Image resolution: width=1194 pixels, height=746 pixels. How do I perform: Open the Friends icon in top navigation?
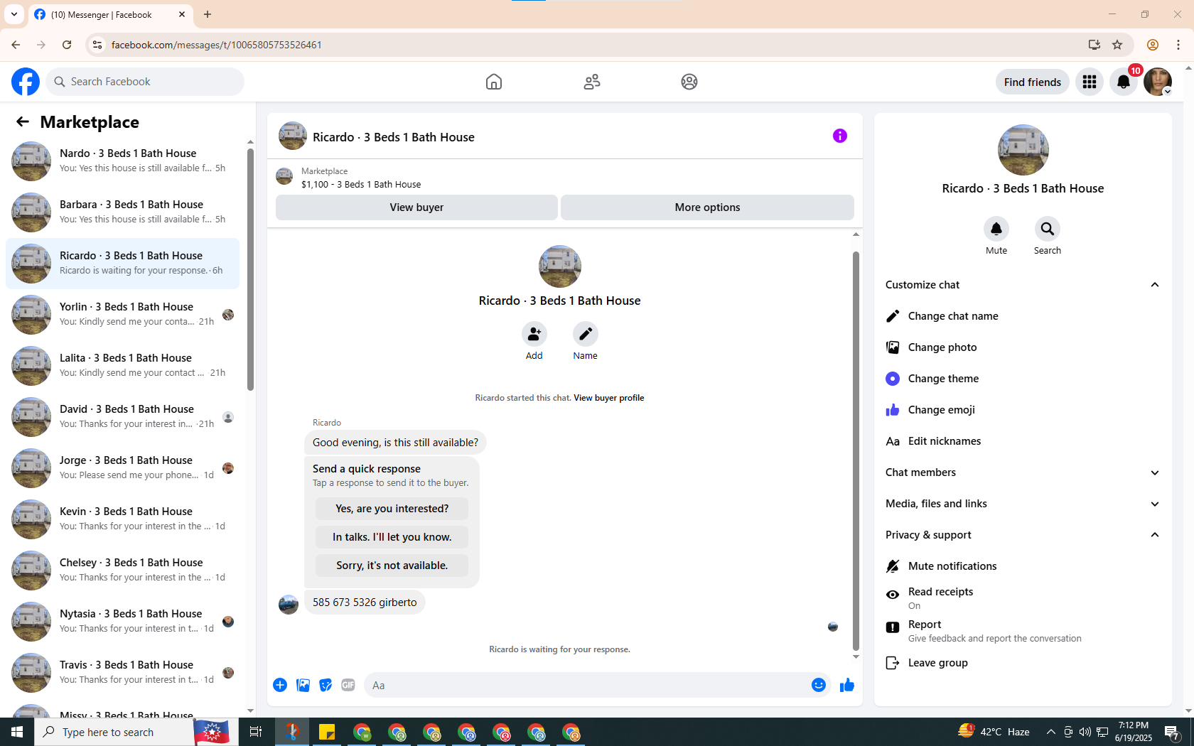[592, 82]
